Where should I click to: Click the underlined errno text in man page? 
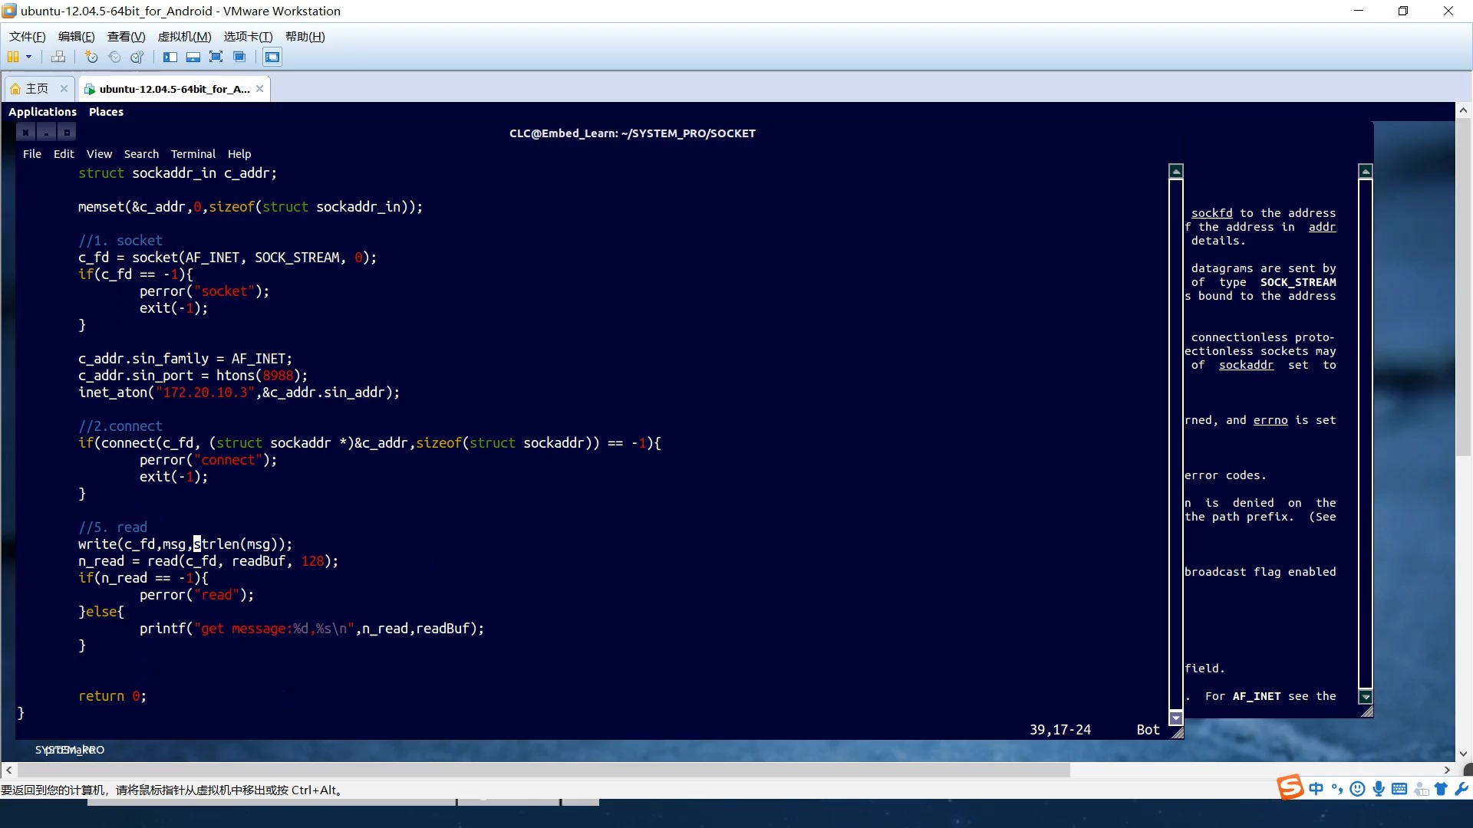coord(1270,420)
